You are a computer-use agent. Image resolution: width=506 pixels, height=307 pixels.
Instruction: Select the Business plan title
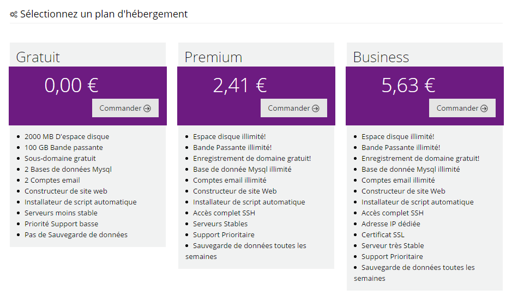click(x=381, y=57)
